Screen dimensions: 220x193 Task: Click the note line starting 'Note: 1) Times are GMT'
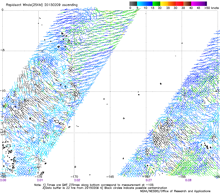(94, 185)
